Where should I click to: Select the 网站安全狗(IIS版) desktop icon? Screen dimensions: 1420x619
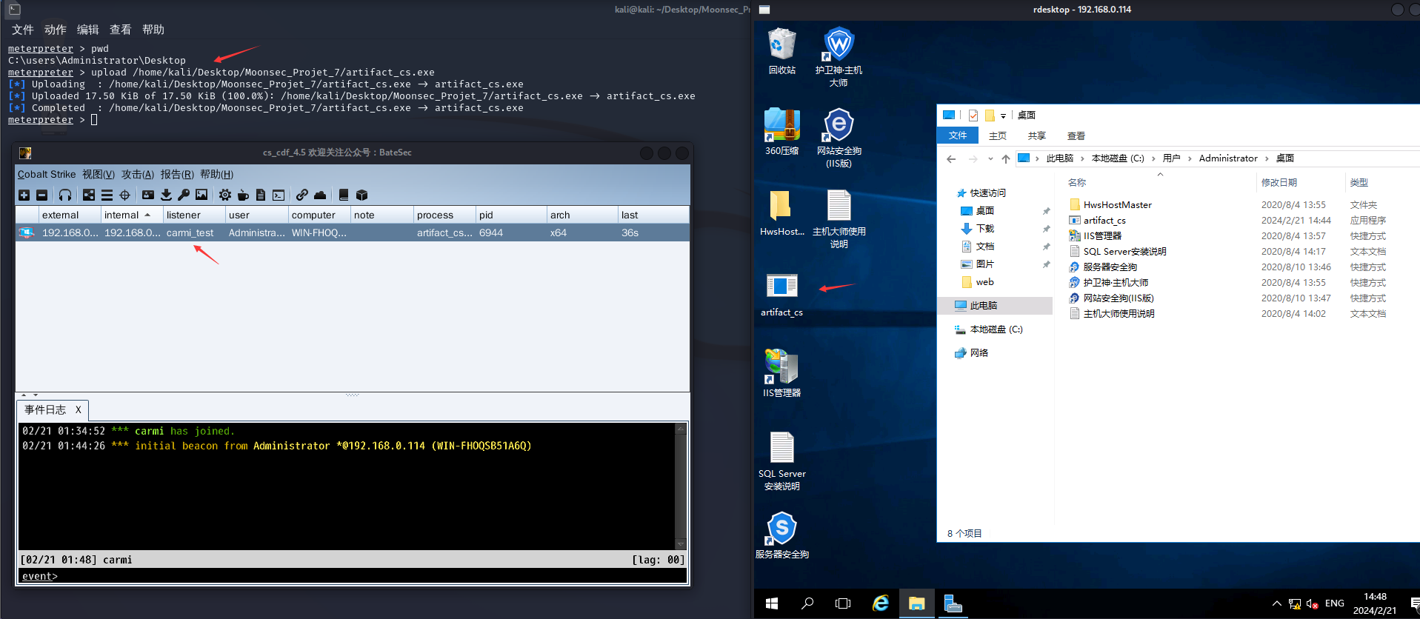click(839, 138)
